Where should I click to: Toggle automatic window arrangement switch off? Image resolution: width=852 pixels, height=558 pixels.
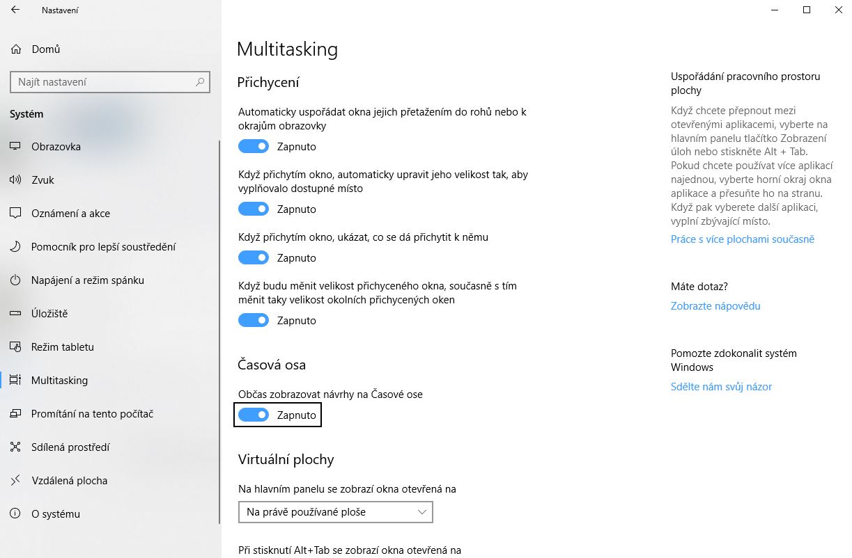coord(254,147)
